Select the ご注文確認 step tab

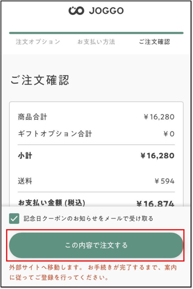click(154, 42)
